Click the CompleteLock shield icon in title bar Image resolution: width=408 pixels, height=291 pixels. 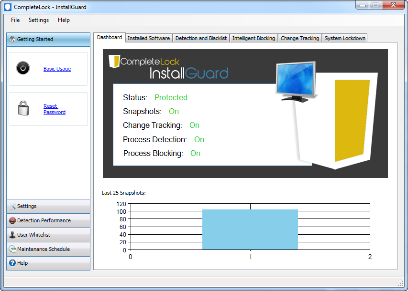pos(8,7)
